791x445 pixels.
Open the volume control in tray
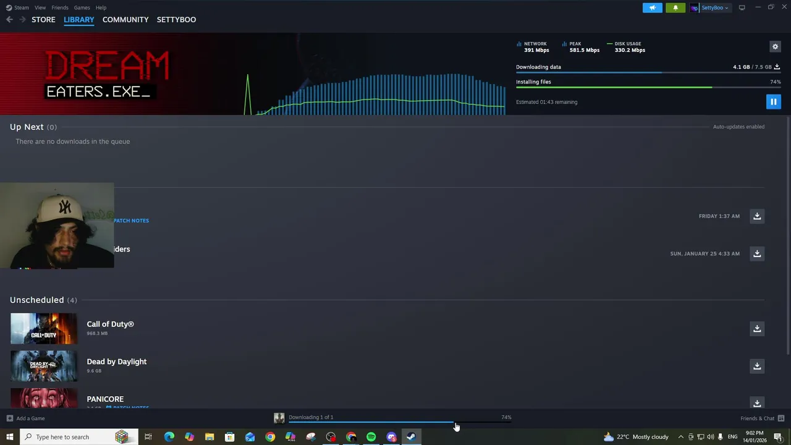pyautogui.click(x=711, y=437)
